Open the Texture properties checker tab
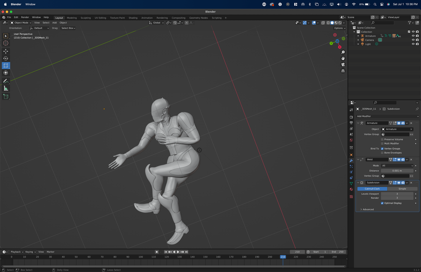Screen dimensions: 421x272 point(351,197)
